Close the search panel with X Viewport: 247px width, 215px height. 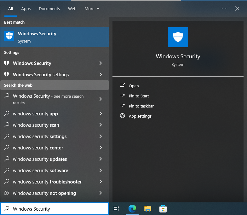point(237,9)
